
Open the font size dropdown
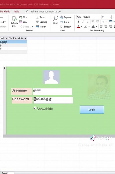pos(110,17)
